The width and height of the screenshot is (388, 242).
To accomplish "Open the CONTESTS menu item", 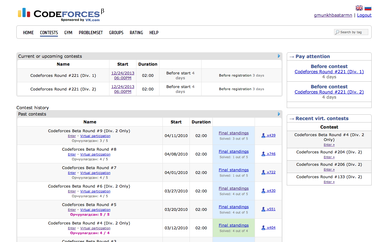I will pyautogui.click(x=49, y=33).
